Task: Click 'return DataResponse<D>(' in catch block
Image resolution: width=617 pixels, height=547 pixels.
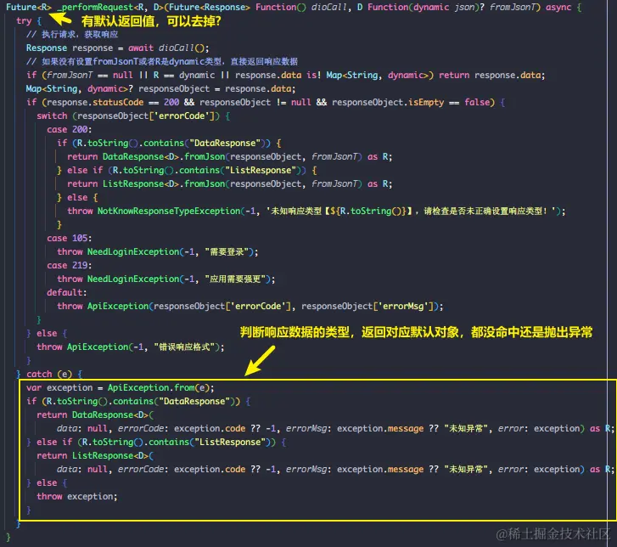Action: pyautogui.click(x=95, y=414)
